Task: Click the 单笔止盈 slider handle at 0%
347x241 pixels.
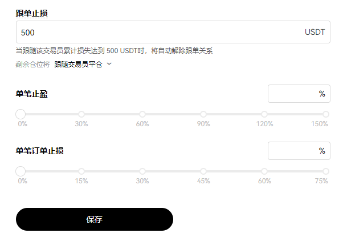Action: pyautogui.click(x=21, y=114)
